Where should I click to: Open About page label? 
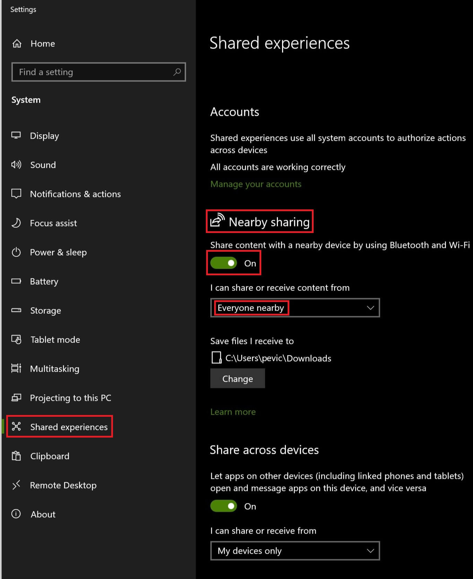coord(43,514)
